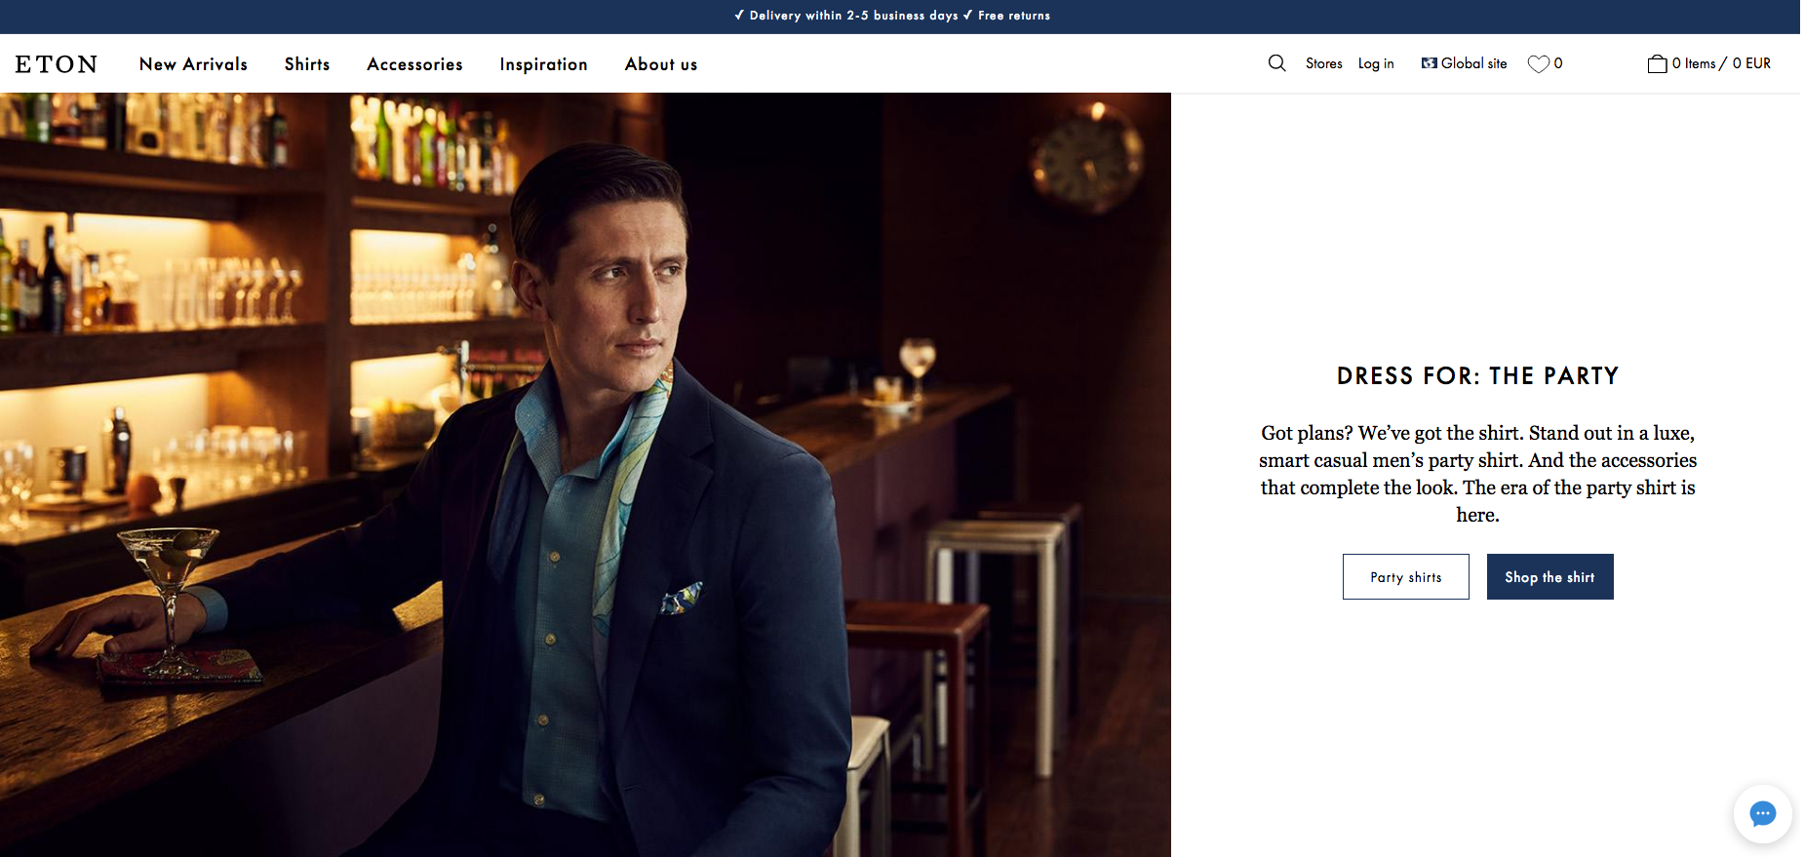Image resolution: width=1804 pixels, height=857 pixels.
Task: Open New Arrivals menu
Action: point(193,64)
